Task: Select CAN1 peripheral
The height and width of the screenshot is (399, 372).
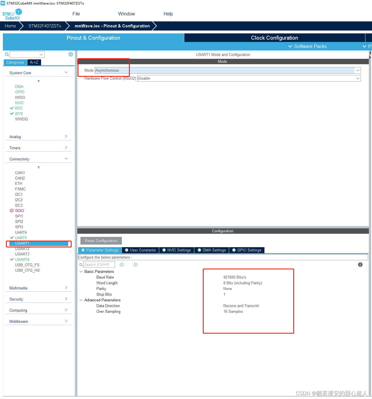Action: [x=20, y=173]
